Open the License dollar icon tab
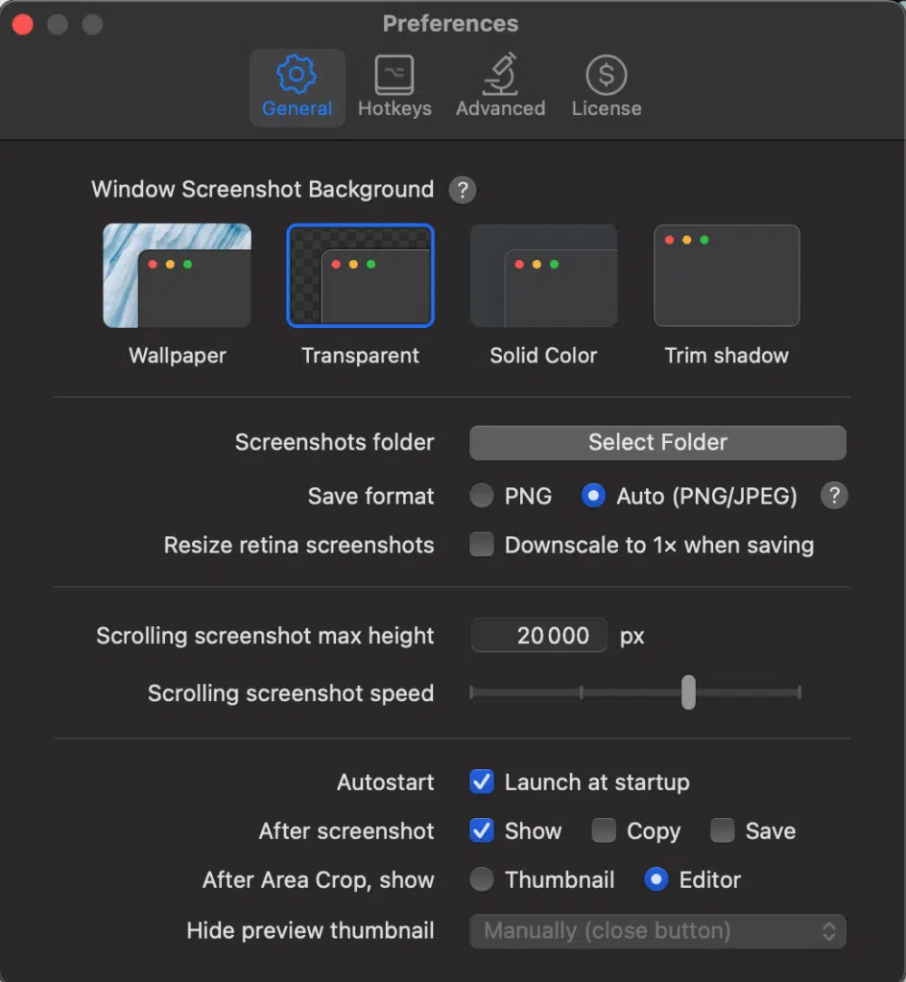906x982 pixels. (x=606, y=75)
